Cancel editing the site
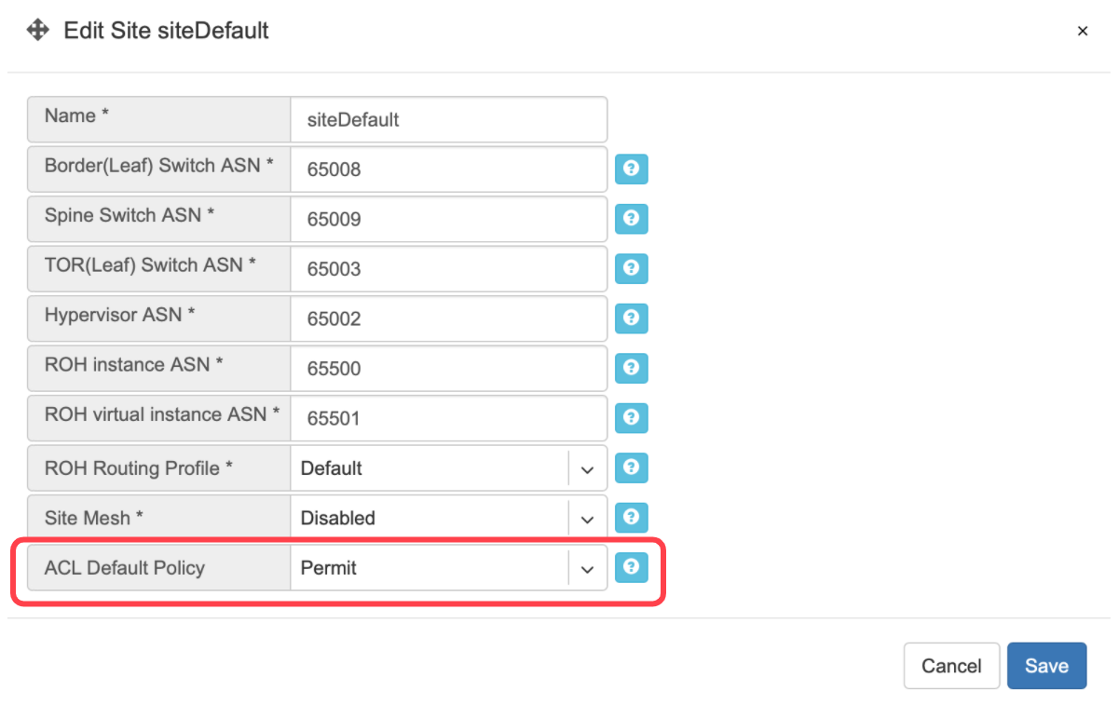The width and height of the screenshot is (1119, 704). click(951, 666)
